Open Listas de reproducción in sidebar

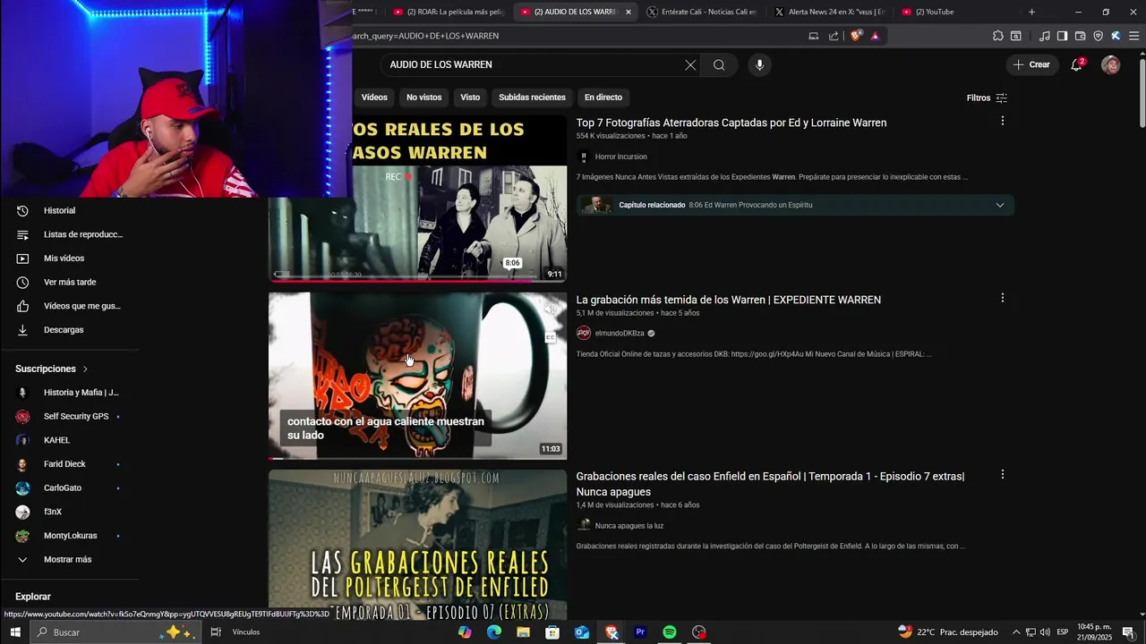click(x=68, y=234)
